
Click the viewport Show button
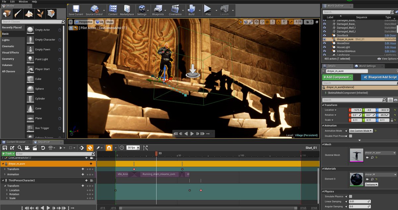point(109,22)
